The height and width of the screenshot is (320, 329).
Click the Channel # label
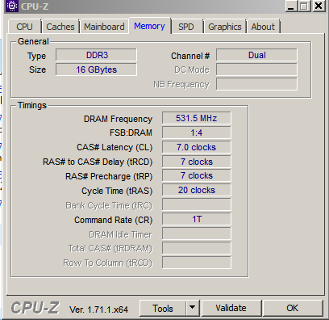[190, 56]
